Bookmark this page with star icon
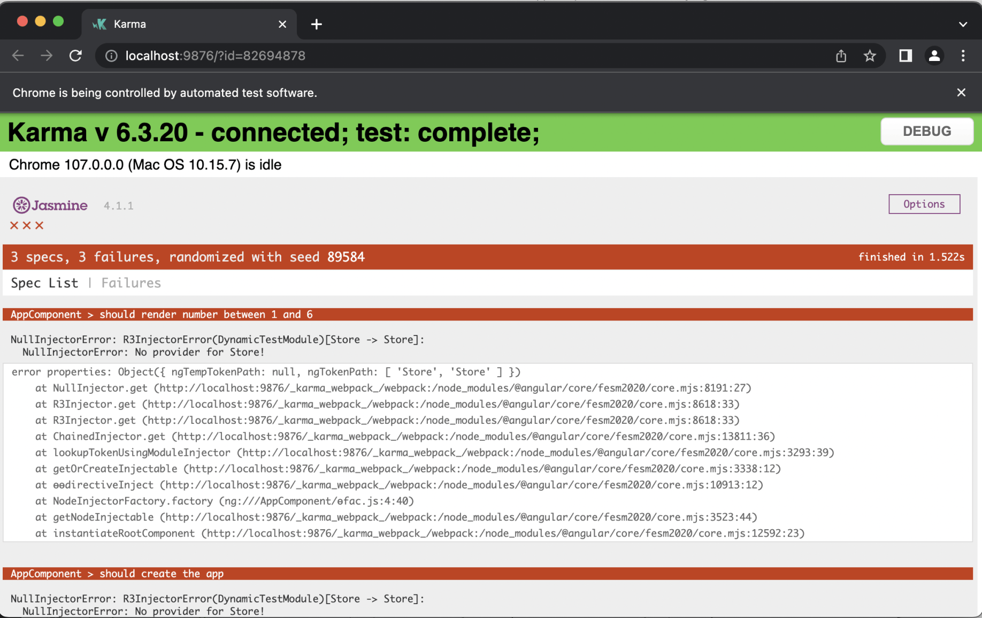Screen dimensions: 982x618 [870, 56]
